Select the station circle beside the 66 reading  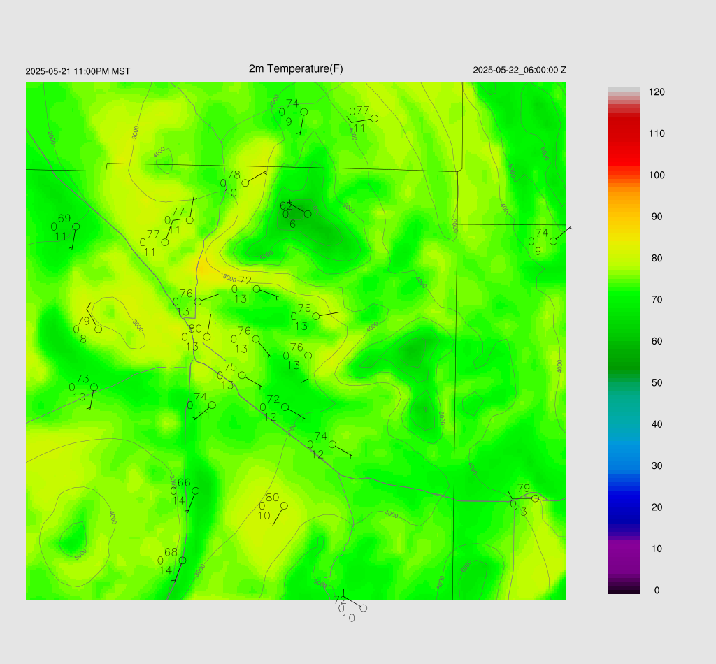[x=196, y=491]
